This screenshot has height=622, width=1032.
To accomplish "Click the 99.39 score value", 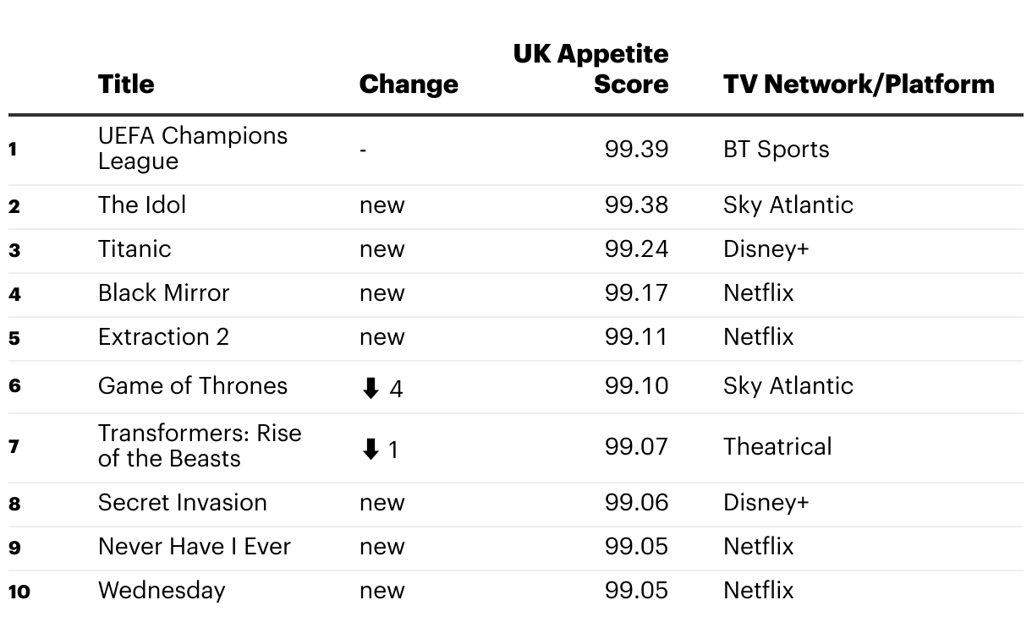I will point(636,149).
